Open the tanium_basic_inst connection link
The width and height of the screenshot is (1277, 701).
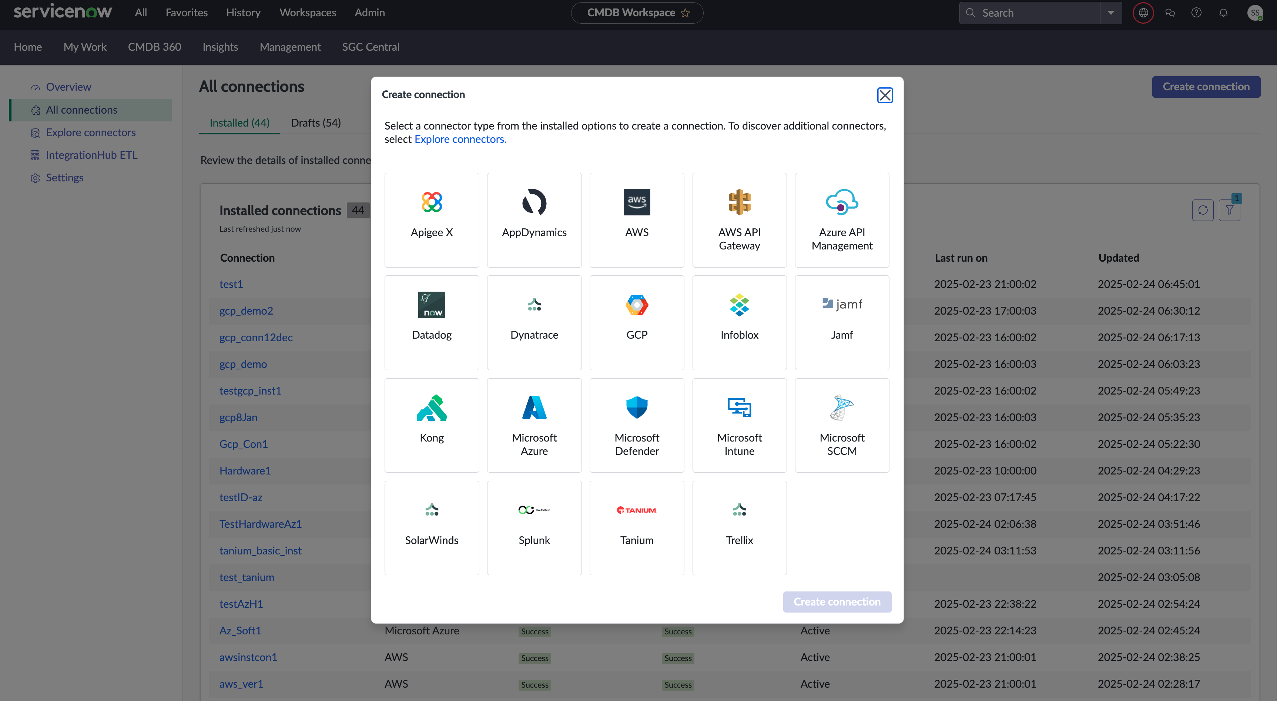click(260, 550)
